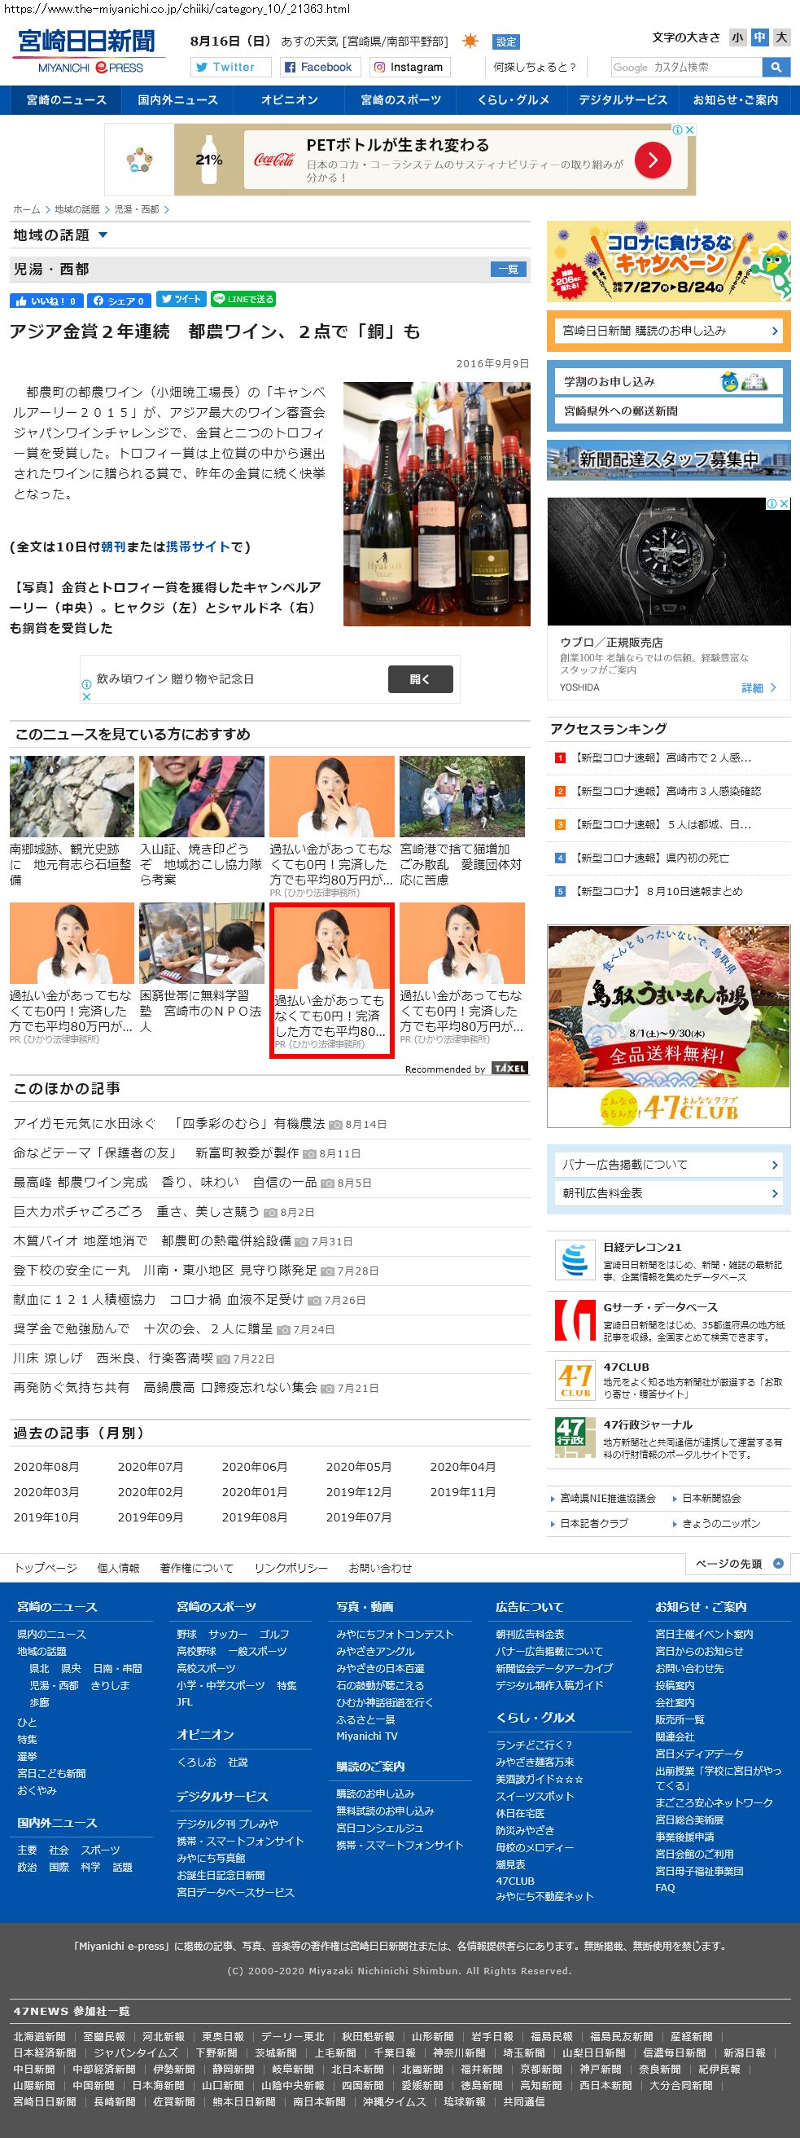Click 学割のお申し込み button
800x2138 pixels.
pos(669,381)
